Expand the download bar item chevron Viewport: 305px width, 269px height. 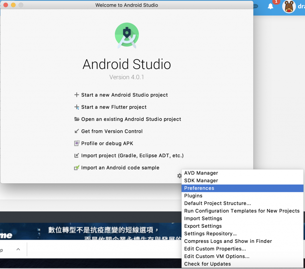(18, 249)
